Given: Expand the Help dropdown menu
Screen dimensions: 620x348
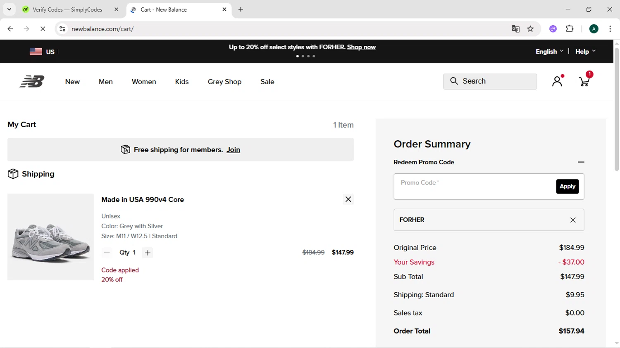Looking at the screenshot, I should pyautogui.click(x=585, y=52).
